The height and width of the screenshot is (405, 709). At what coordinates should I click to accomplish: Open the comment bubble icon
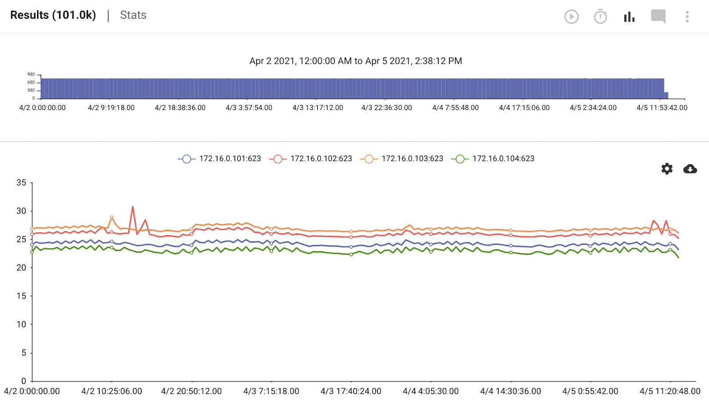(658, 17)
